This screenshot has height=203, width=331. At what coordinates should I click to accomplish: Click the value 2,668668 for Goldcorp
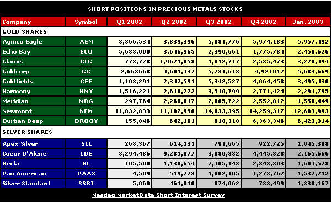(136, 72)
